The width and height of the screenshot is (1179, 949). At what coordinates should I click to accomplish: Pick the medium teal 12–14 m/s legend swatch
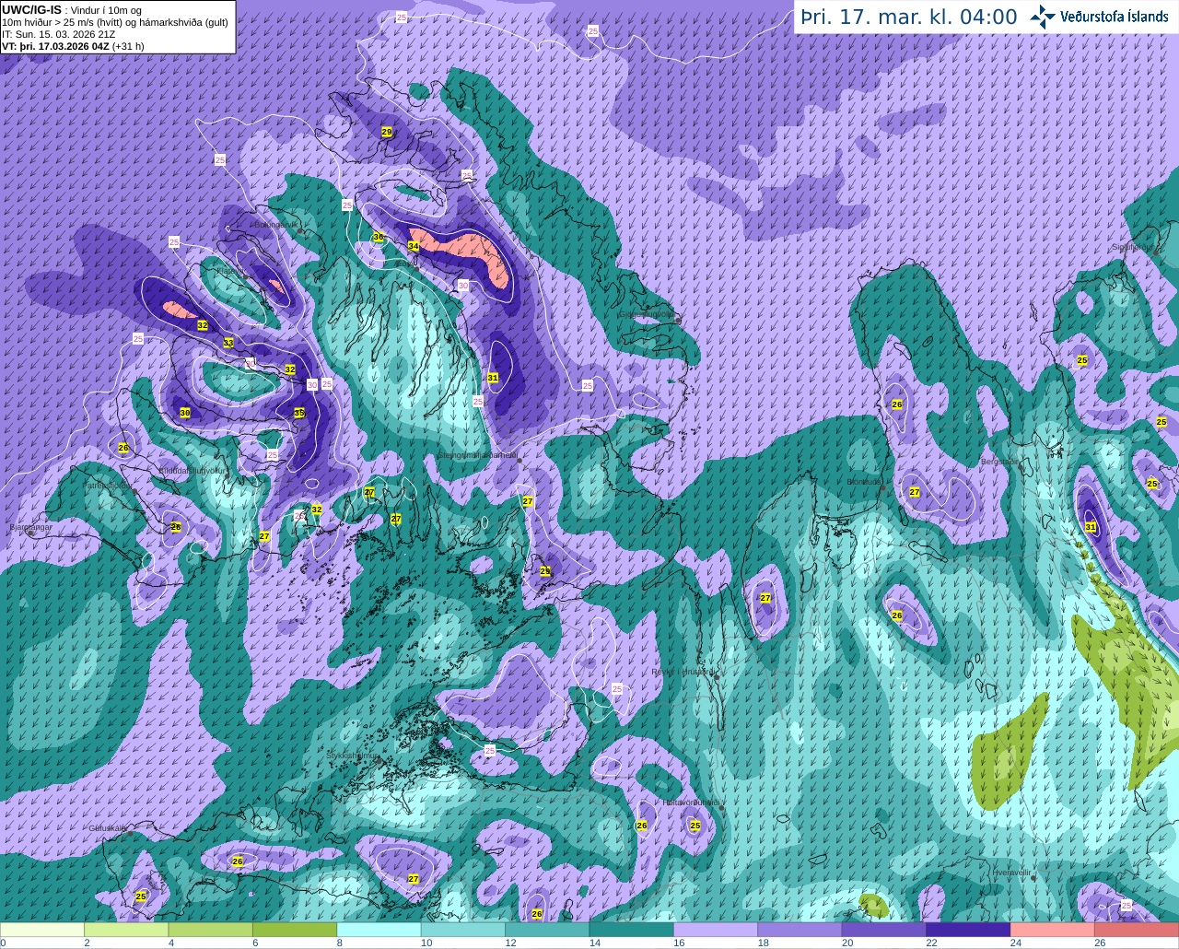click(x=547, y=930)
